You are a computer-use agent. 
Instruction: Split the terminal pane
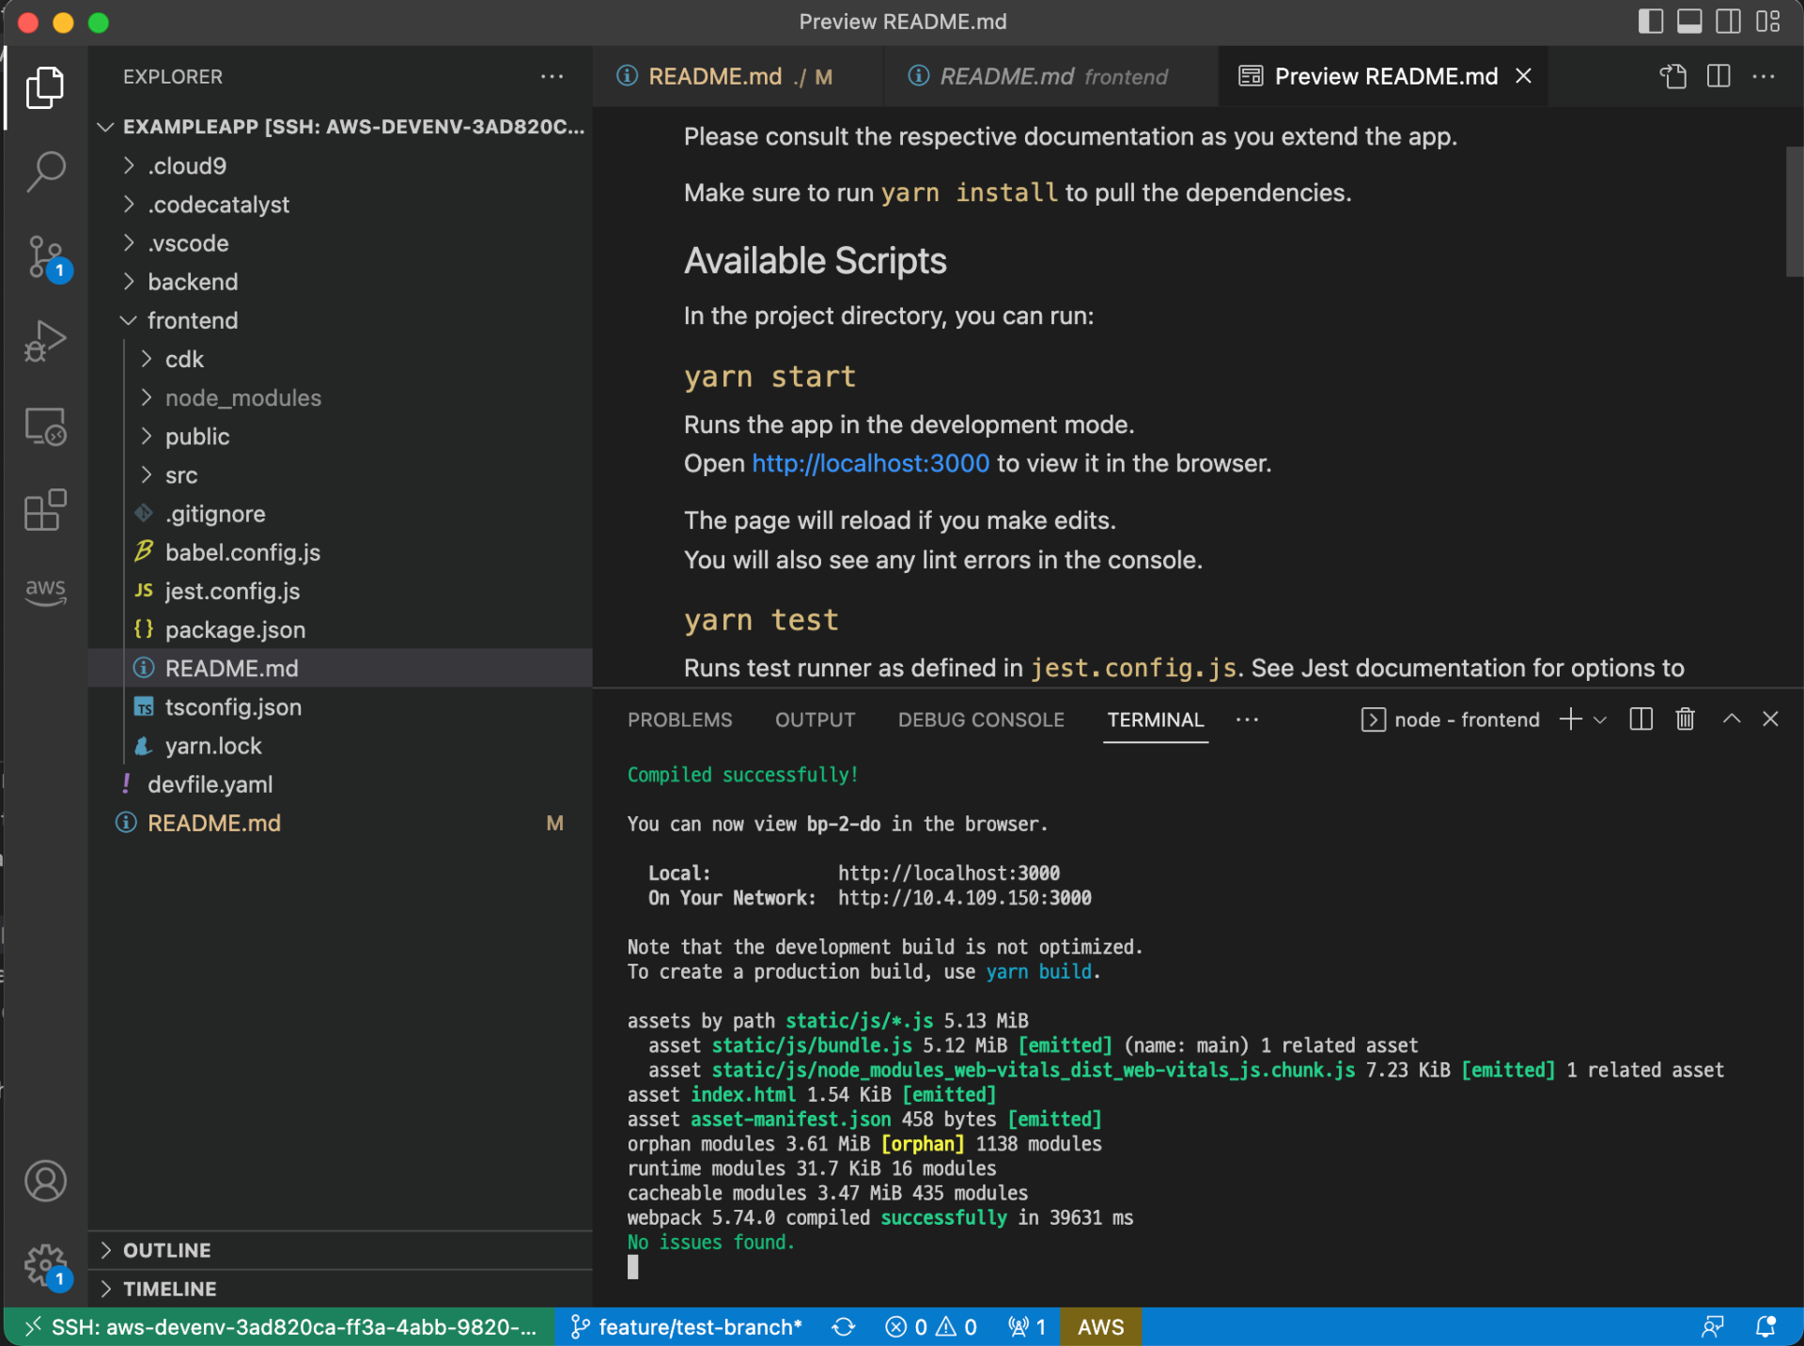point(1641,719)
